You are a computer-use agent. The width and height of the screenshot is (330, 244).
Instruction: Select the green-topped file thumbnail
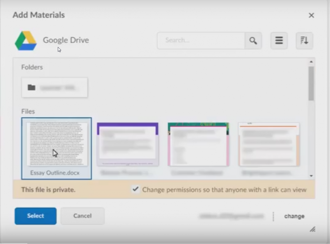[198, 144]
